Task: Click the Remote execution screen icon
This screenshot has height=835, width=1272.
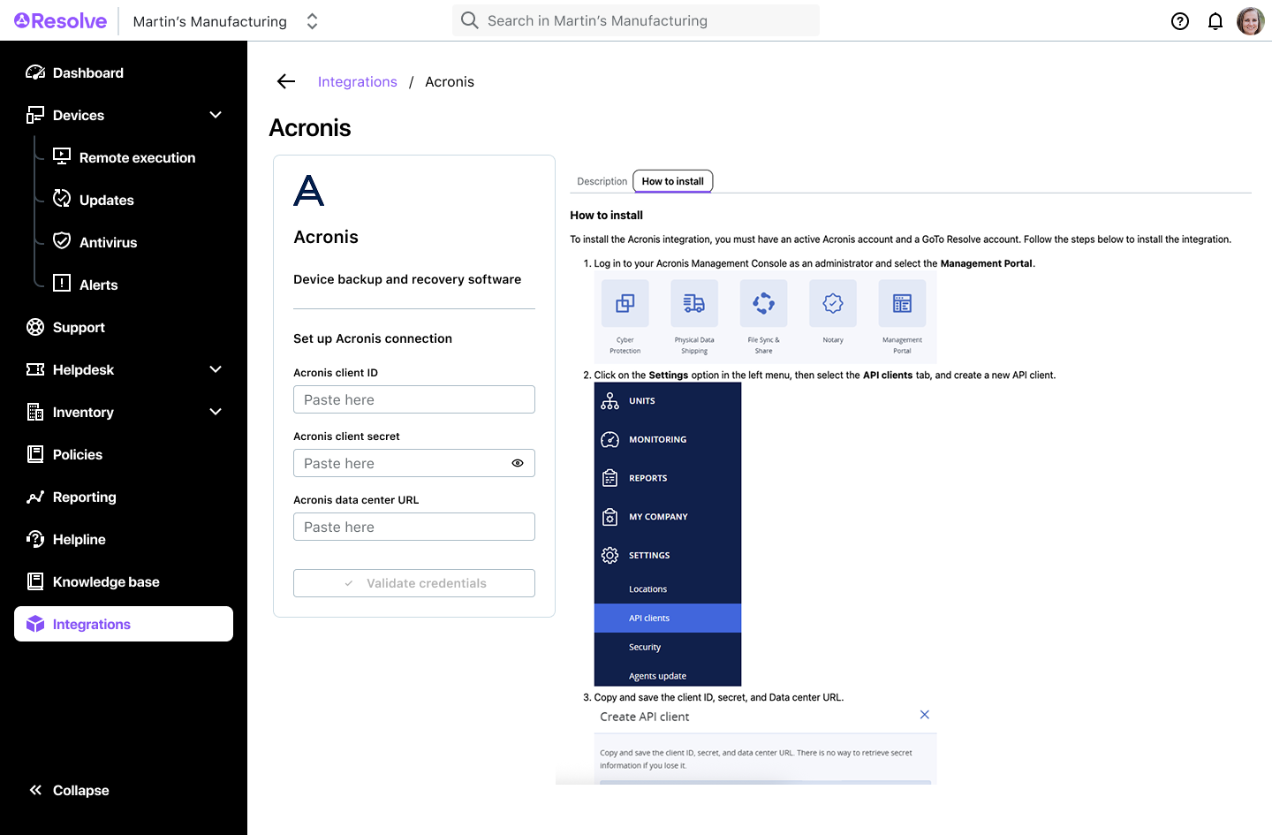Action: click(x=62, y=156)
